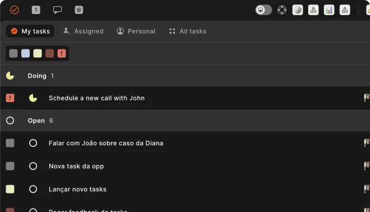The height and width of the screenshot is (212, 370).
Task: Open task Schedule a new call with John
Action: pyautogui.click(x=96, y=98)
